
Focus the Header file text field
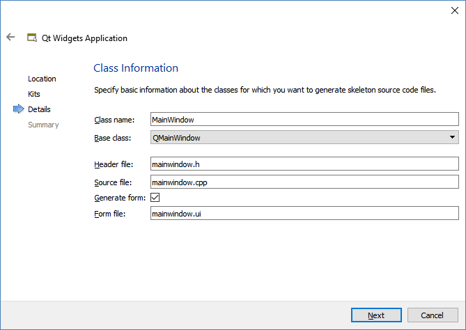[x=304, y=164]
